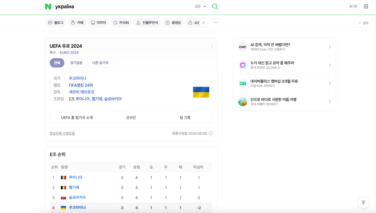Click the Romania flag icon in standings
This screenshot has width=376, height=213.
[63, 177]
